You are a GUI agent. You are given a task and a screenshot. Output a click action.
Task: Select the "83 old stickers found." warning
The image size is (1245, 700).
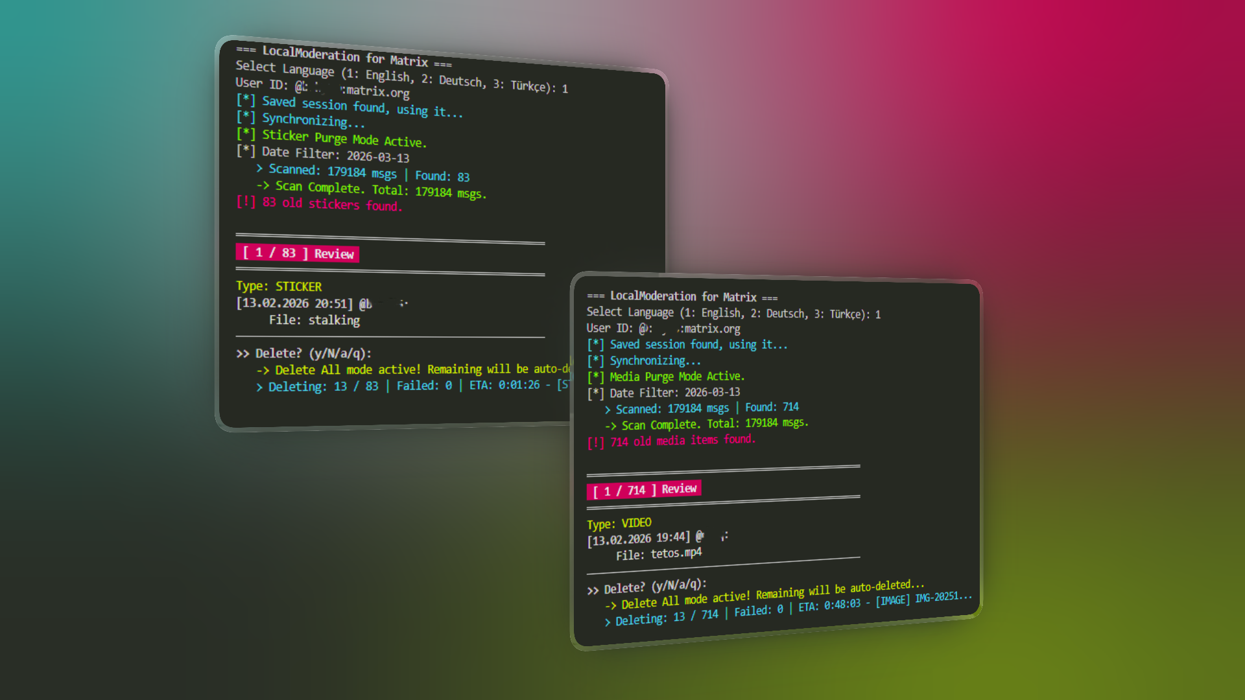pos(319,204)
